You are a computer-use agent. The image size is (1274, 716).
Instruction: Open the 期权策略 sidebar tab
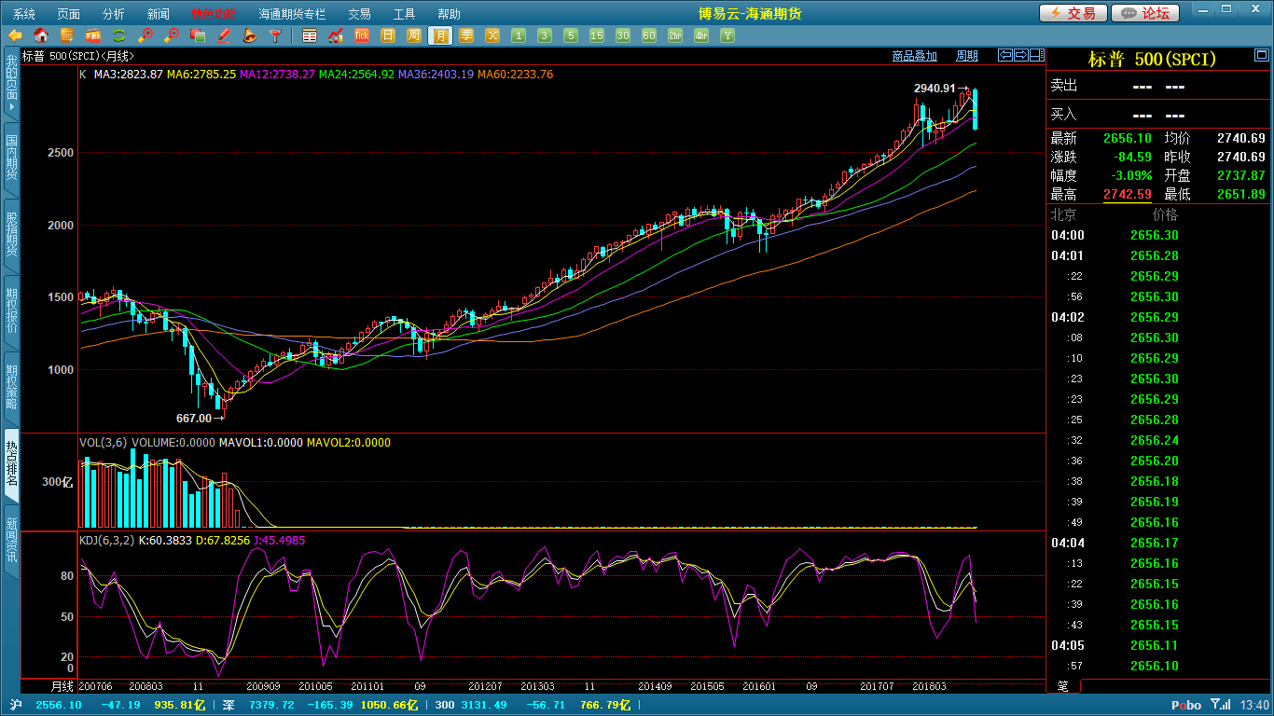(x=11, y=387)
